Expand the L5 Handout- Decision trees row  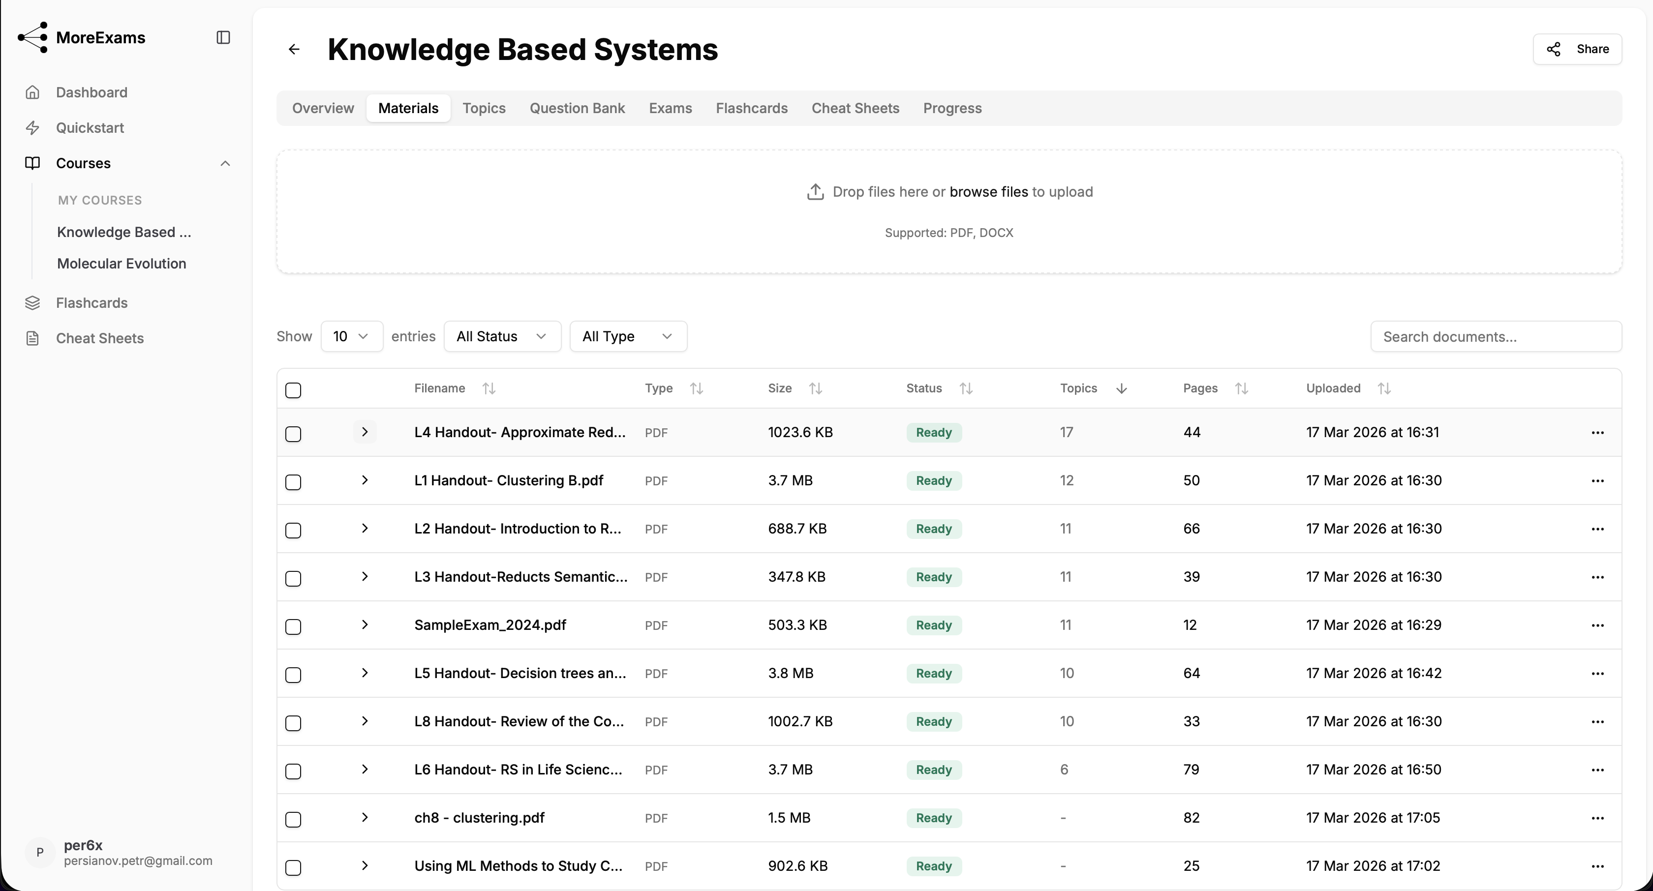tap(365, 673)
